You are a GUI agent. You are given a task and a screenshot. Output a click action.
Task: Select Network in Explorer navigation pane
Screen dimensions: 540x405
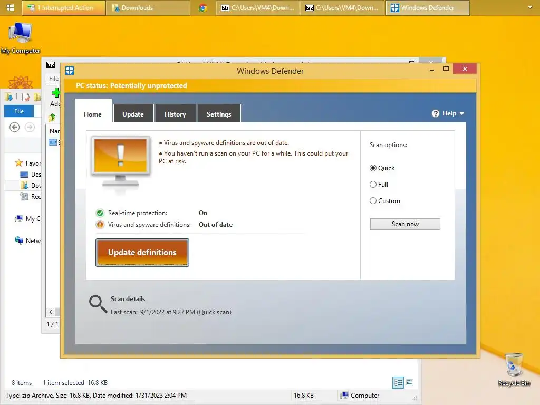[28, 240]
